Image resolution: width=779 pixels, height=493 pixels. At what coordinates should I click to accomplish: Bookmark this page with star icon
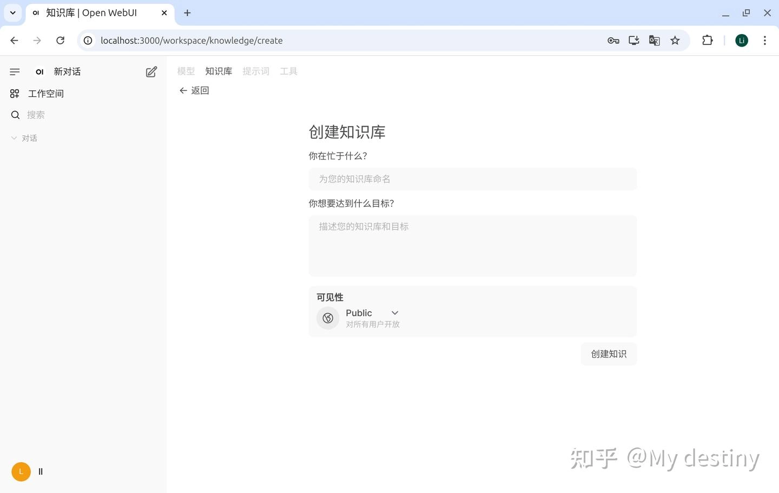point(675,41)
